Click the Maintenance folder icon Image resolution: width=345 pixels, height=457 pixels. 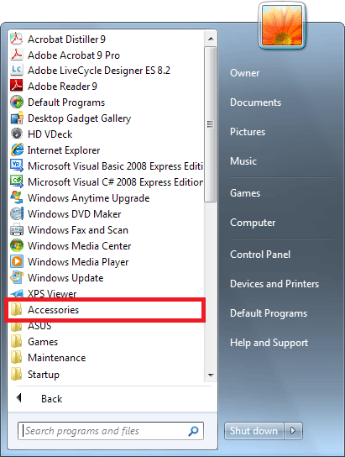pos(16,358)
